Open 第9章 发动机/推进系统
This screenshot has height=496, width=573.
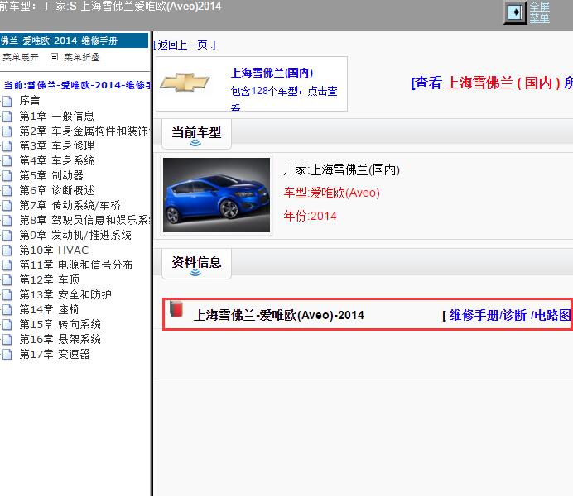75,236
